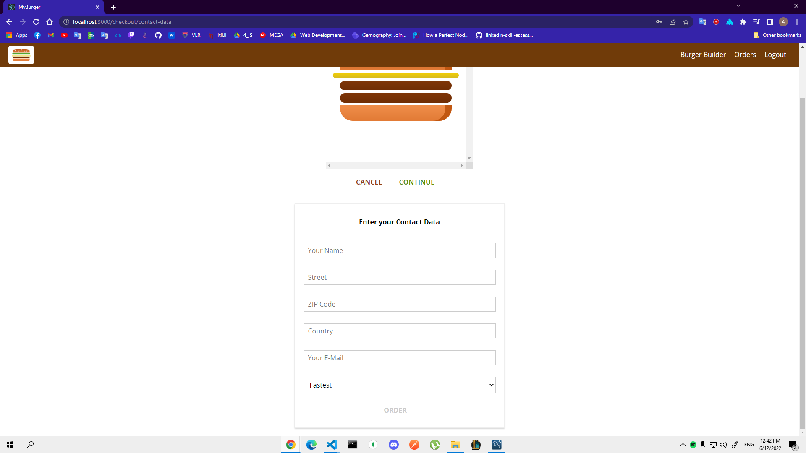
Task: Open the GitHub bookmark in the bookmarks bar
Action: coord(158,35)
